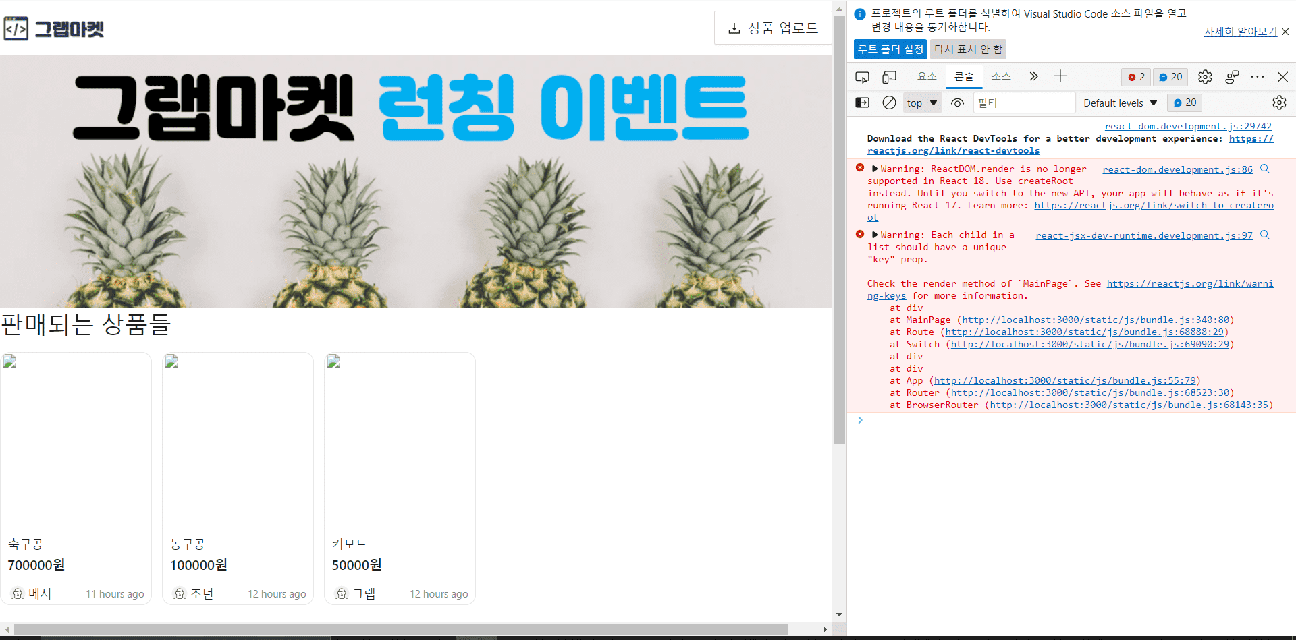Open BrowserRouter bundle.js:68143:35 stack link
This screenshot has height=640, width=1296.
[x=1129, y=405]
